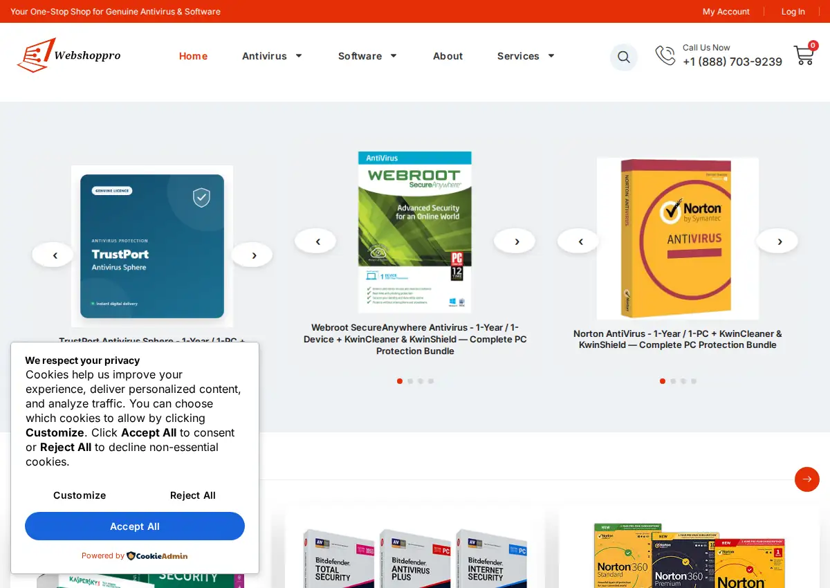Open the Software menu
Image resolution: width=830 pixels, height=588 pixels.
tap(360, 56)
